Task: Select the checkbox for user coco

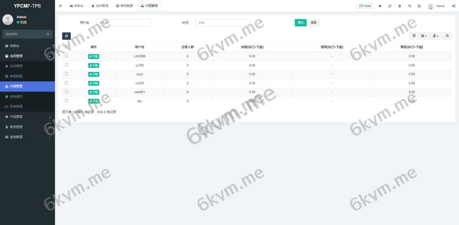Action: click(x=67, y=74)
